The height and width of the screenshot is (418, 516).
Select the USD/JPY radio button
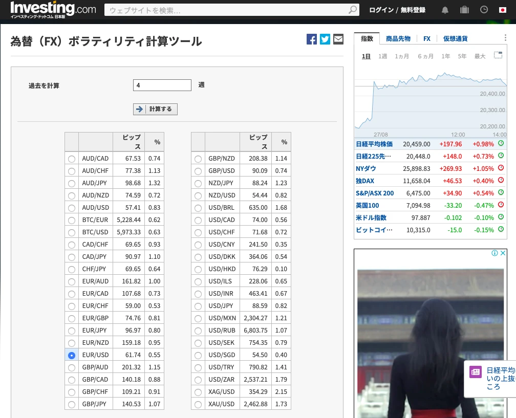pos(198,306)
